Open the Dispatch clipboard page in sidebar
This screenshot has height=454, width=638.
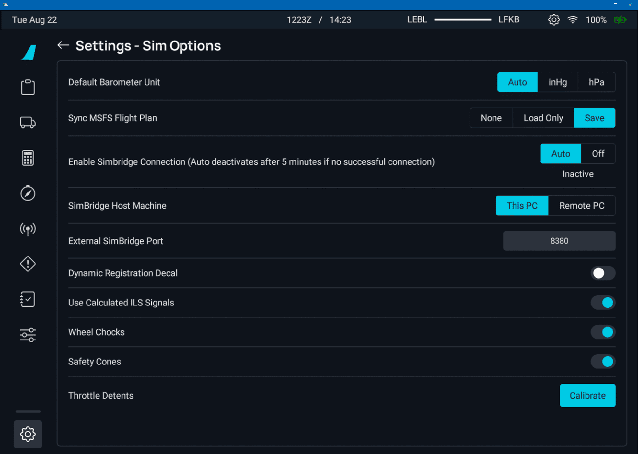28,87
